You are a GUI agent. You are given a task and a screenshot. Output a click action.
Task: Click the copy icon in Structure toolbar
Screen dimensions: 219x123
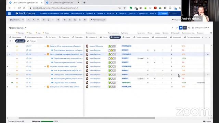pos(75,20)
